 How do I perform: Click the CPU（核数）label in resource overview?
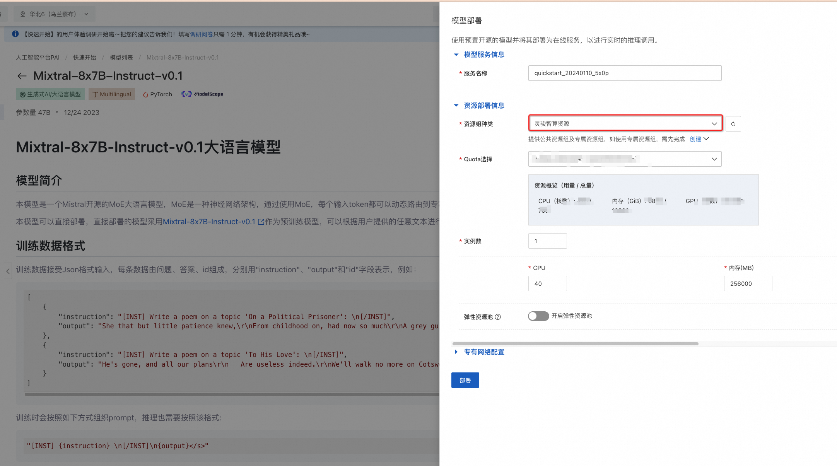(554, 201)
